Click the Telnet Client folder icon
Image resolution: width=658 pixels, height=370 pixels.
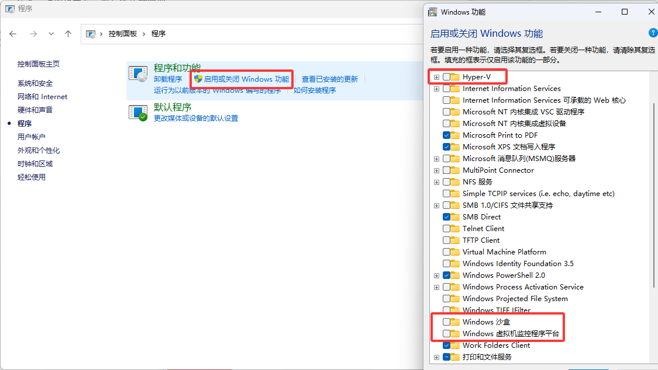[x=455, y=229]
